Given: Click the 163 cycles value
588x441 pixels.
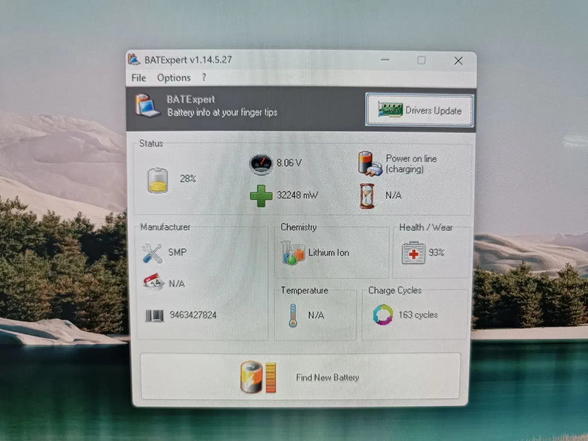Looking at the screenshot, I should 418,315.
